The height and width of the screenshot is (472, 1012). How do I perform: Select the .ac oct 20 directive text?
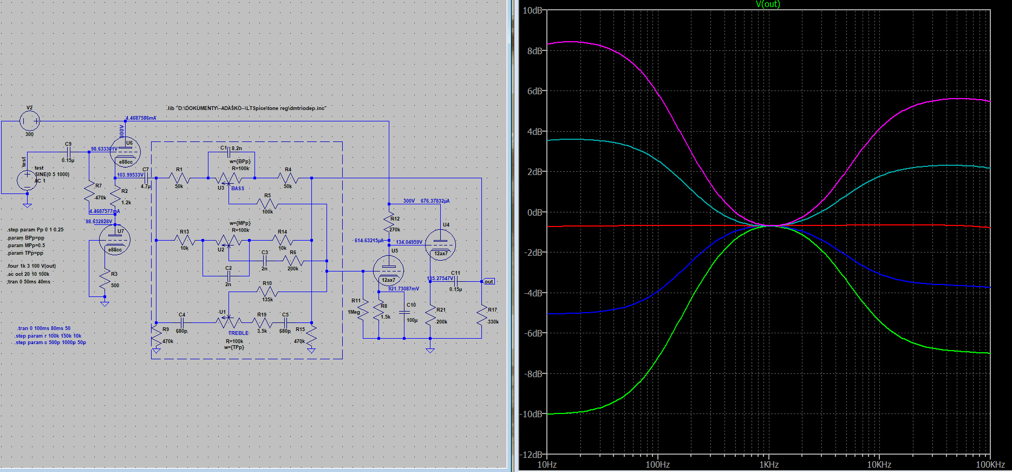[28, 274]
